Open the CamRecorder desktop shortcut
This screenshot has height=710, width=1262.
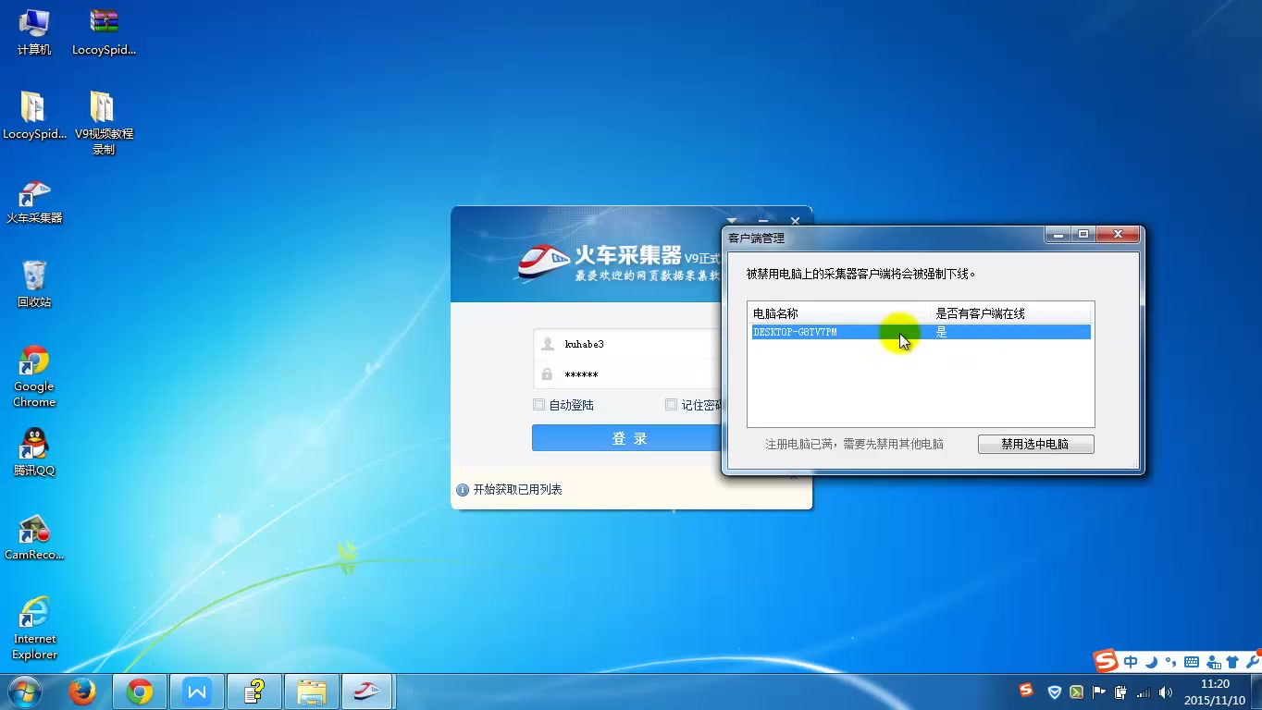pos(34,537)
